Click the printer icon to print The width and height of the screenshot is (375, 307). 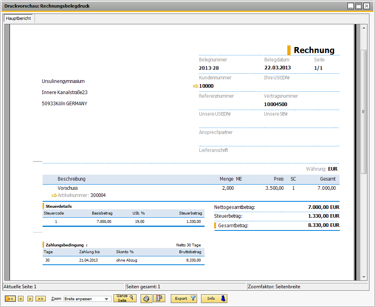pyautogui.click(x=146, y=299)
